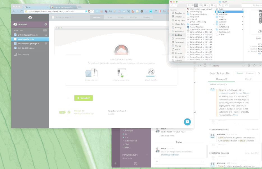Click the Forge cloud logo in sidebar

pos(30,17)
